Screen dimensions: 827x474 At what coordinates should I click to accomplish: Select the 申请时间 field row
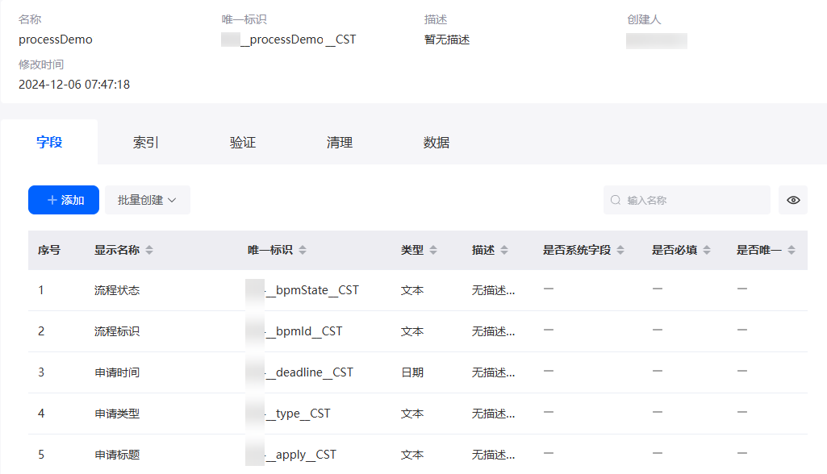coord(418,372)
